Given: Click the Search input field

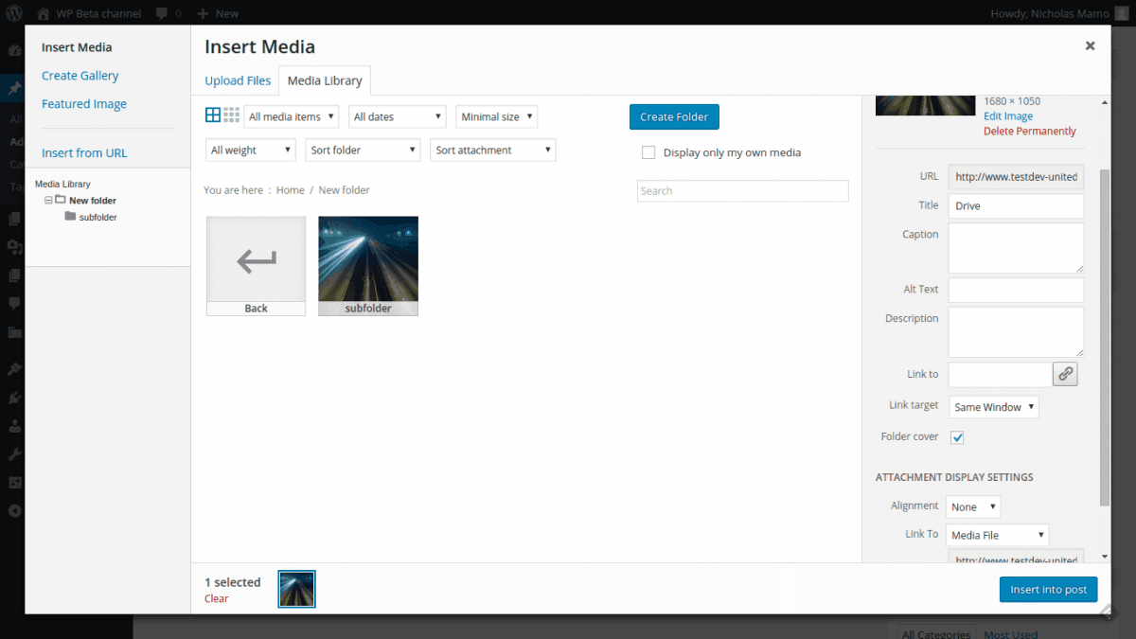Looking at the screenshot, I should pyautogui.click(x=742, y=191).
